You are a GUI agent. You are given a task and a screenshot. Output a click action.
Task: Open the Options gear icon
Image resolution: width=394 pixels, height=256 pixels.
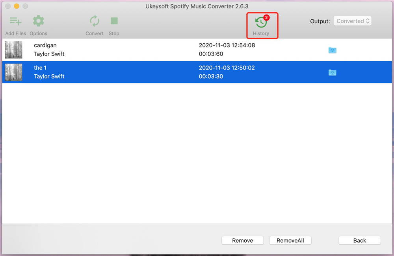(x=39, y=21)
